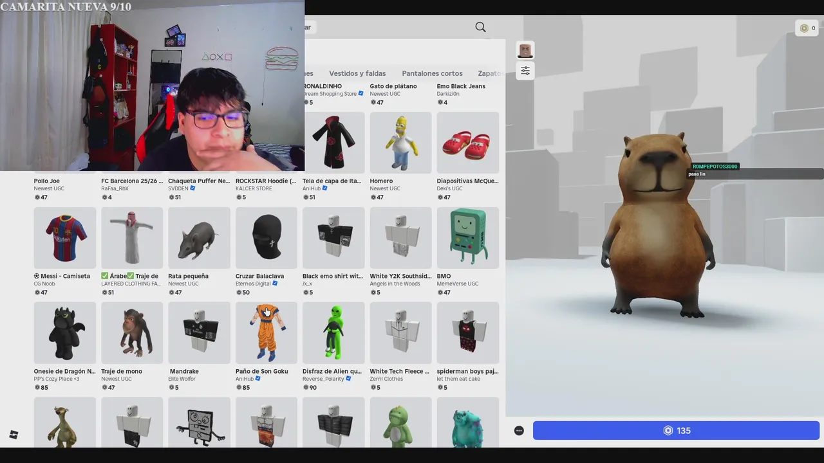The height and width of the screenshot is (463, 824).
Task: Select the red McQueen slides item
Action: click(468, 143)
